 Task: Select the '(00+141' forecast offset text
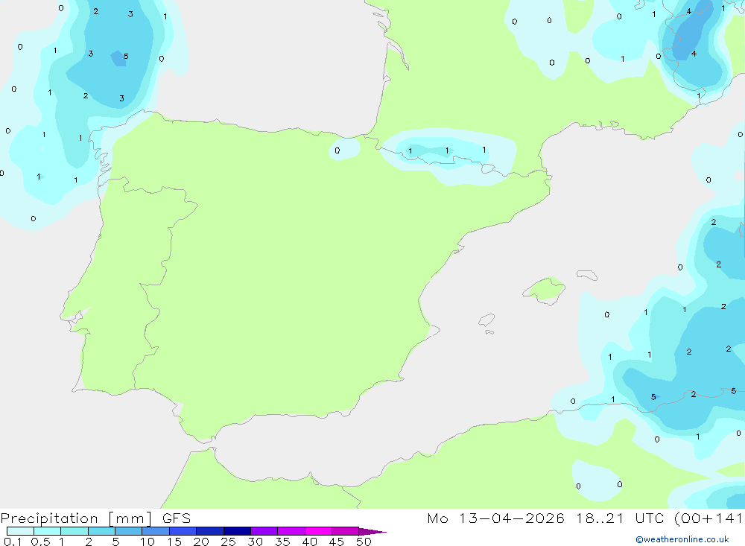point(709,518)
